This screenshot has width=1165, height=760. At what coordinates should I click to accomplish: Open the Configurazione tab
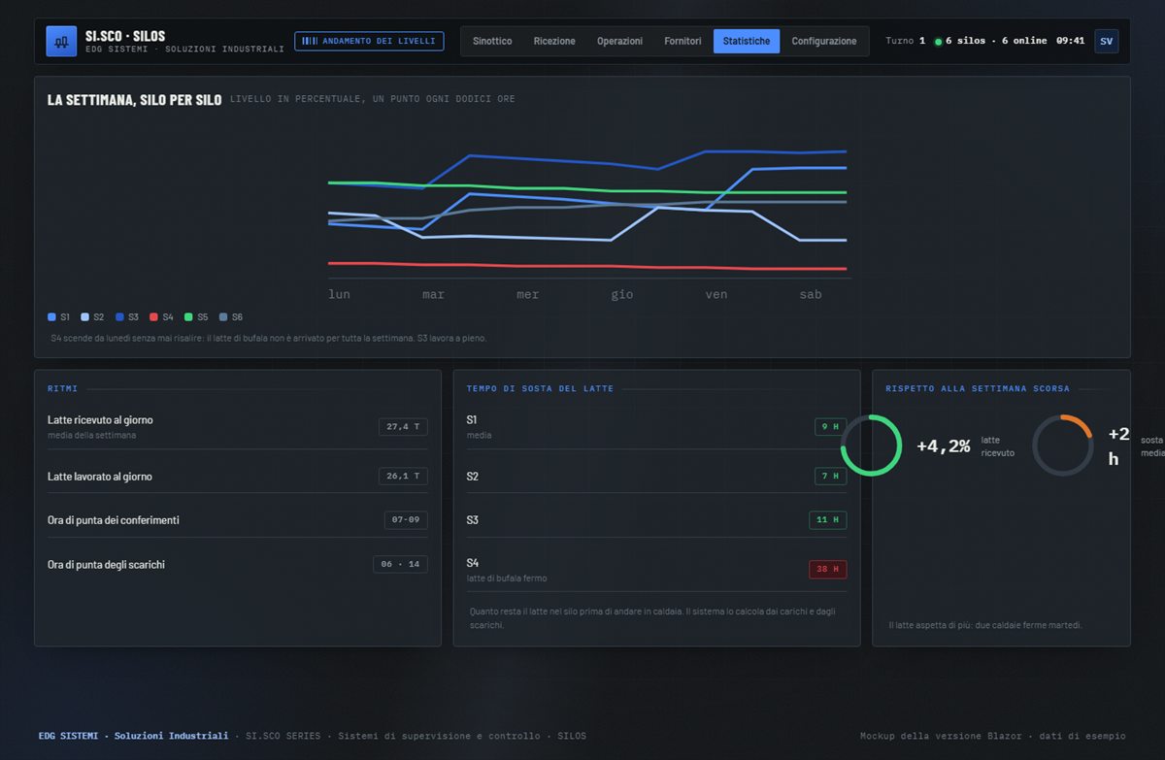(x=824, y=41)
